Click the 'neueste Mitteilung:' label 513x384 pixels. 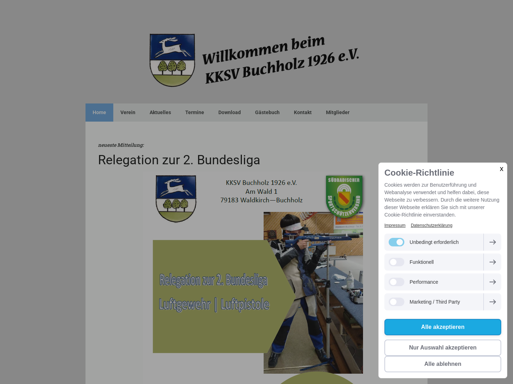(x=121, y=145)
